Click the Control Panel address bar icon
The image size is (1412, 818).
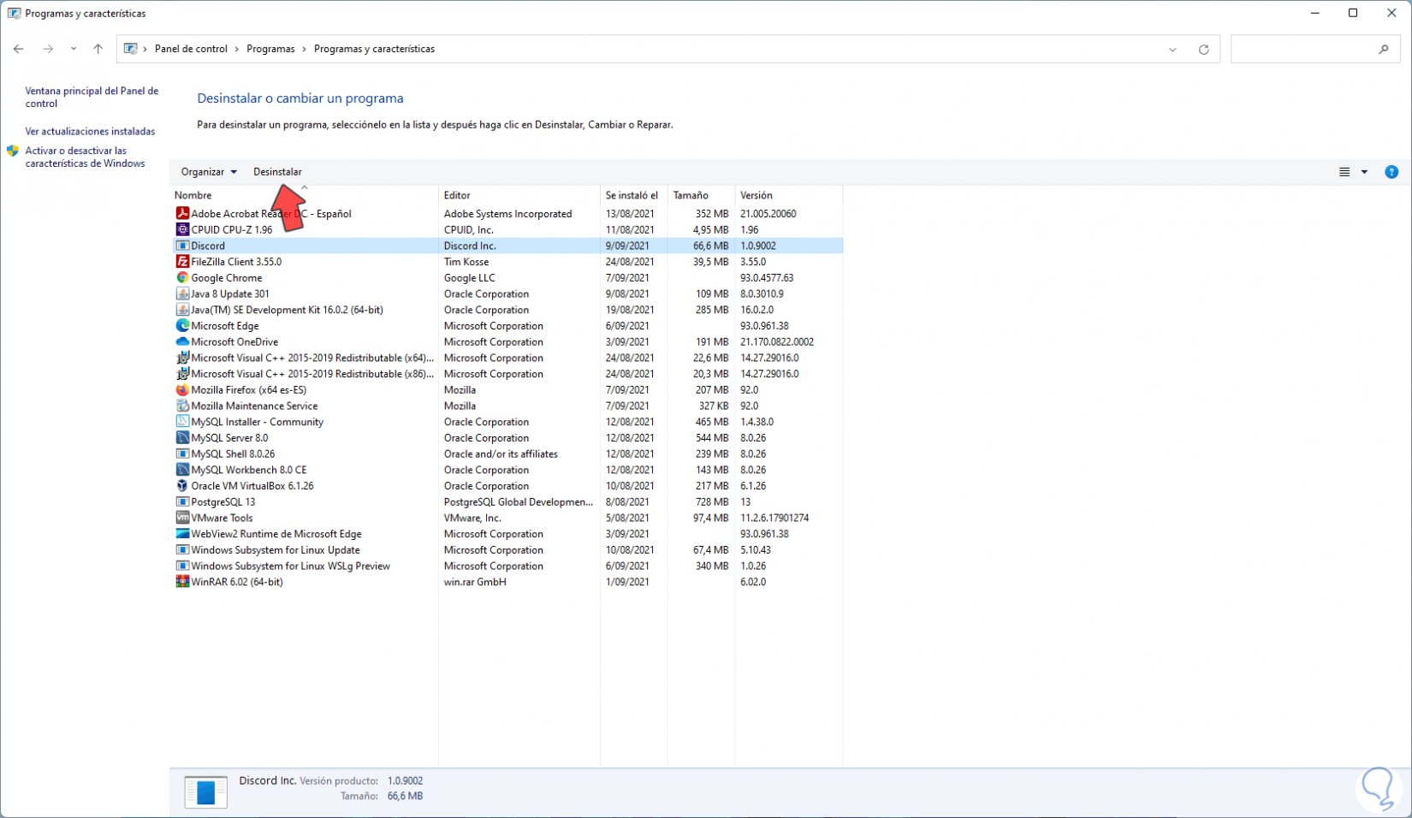tap(131, 49)
